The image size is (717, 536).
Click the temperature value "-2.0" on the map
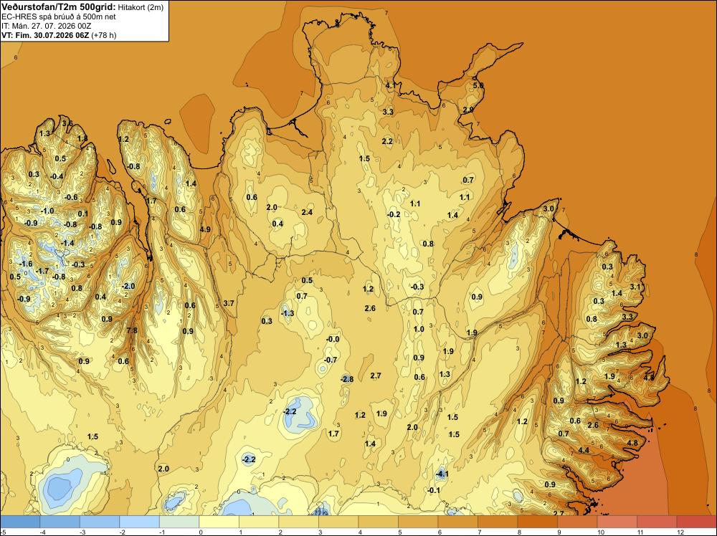click(128, 286)
